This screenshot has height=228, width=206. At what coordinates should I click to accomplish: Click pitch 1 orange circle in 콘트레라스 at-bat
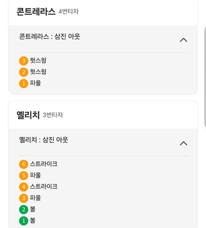point(24,84)
